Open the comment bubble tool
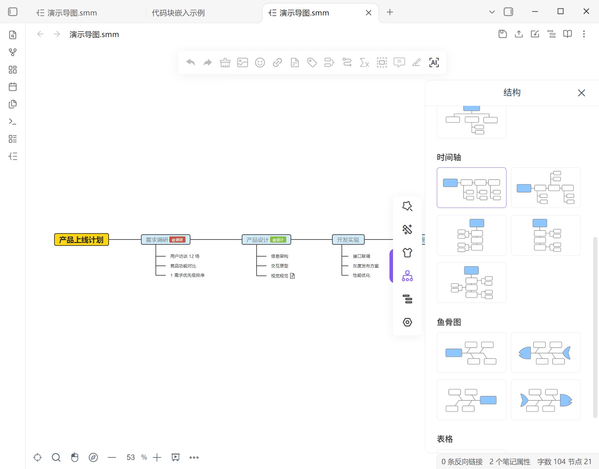Viewport: 599px width, 469px height. (x=399, y=62)
